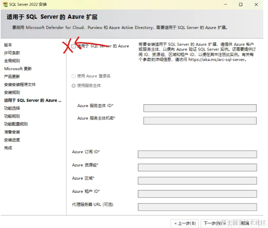Select the 许可条款 step in the sidebar
This screenshot has width=268, height=228.
(x=12, y=53)
